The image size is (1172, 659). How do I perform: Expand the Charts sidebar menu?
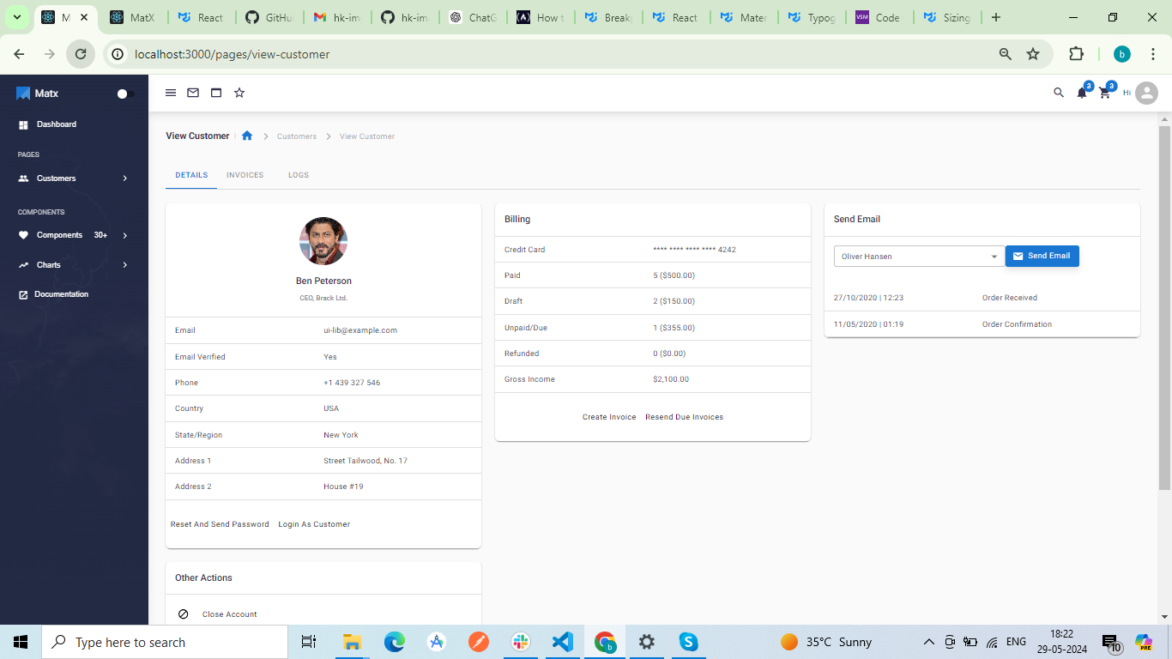74,265
